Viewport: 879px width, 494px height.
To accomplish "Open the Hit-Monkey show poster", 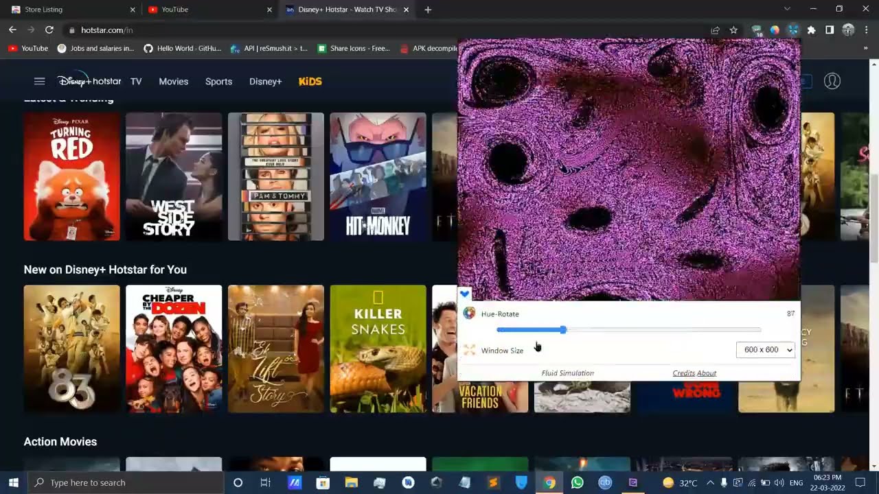I will 378,177.
